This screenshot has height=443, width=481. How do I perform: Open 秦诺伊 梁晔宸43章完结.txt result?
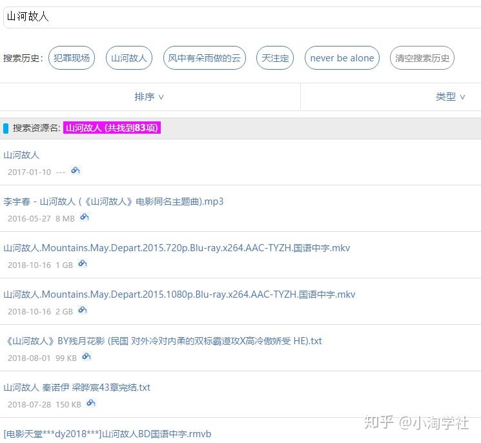click(x=77, y=387)
